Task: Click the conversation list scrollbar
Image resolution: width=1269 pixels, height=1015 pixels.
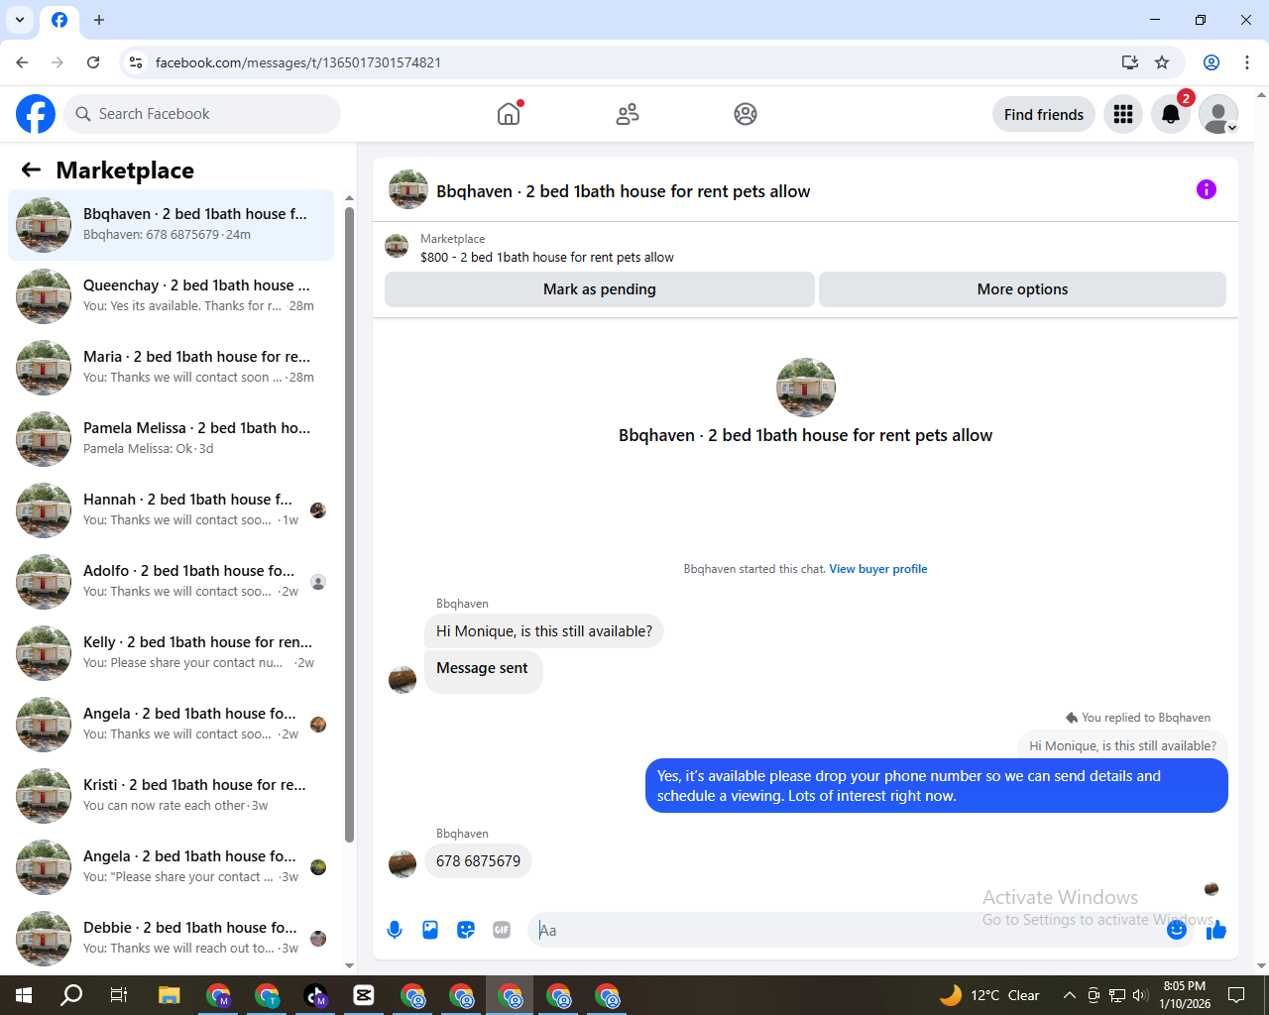Action: [349, 523]
